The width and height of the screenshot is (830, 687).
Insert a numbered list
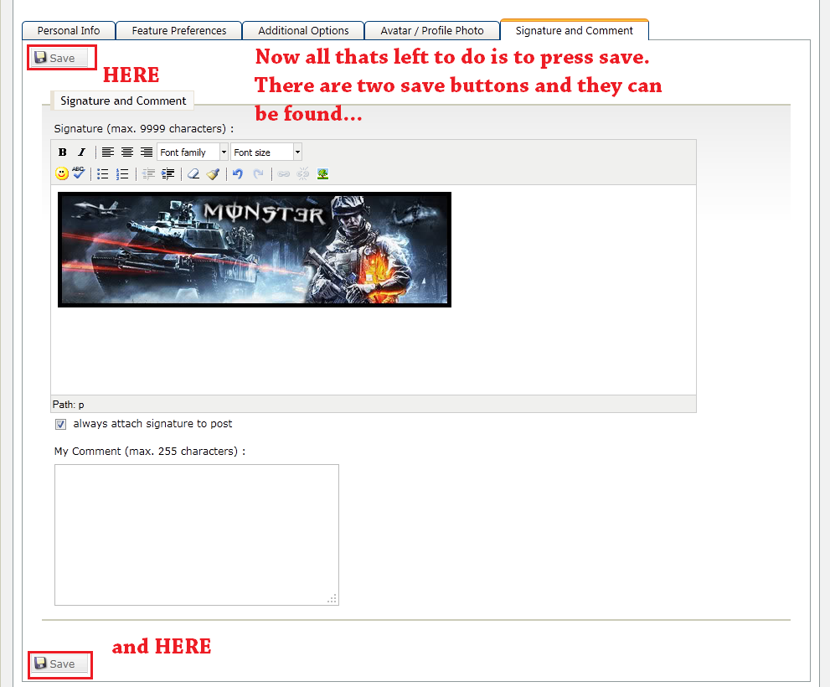point(122,173)
